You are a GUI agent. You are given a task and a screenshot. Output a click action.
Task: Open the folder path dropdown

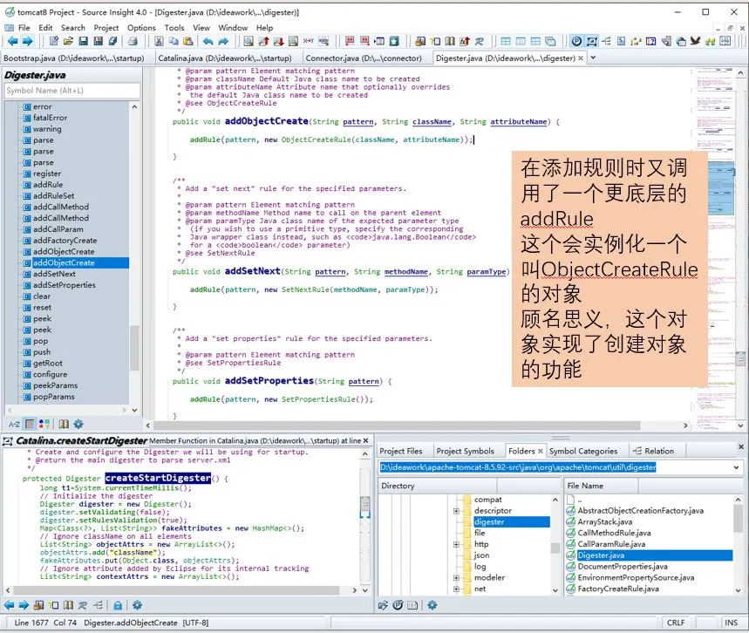click(736, 467)
